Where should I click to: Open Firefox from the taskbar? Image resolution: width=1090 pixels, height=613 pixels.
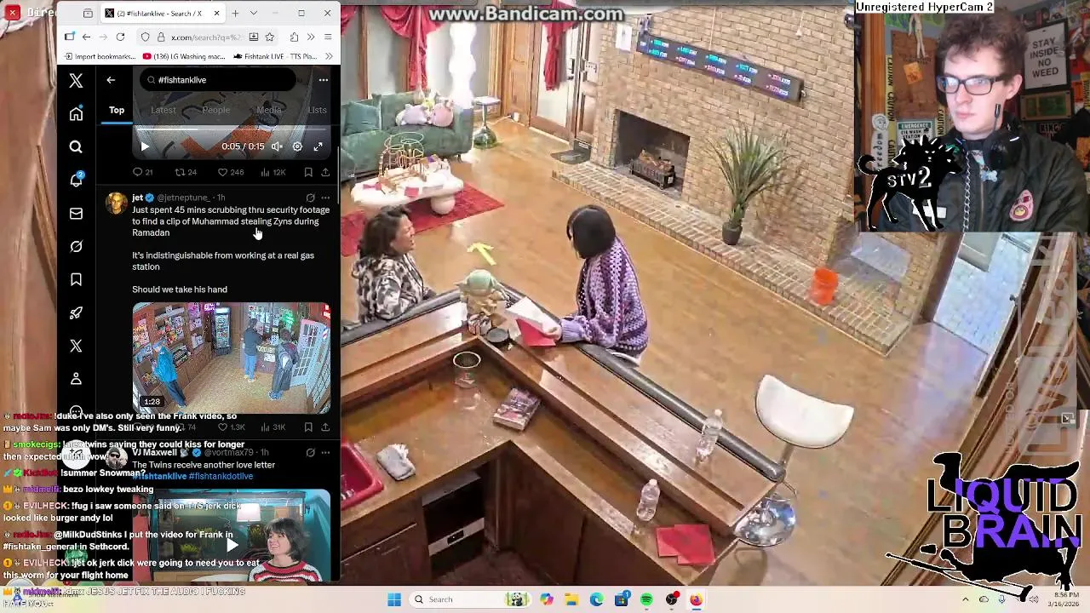(x=696, y=599)
